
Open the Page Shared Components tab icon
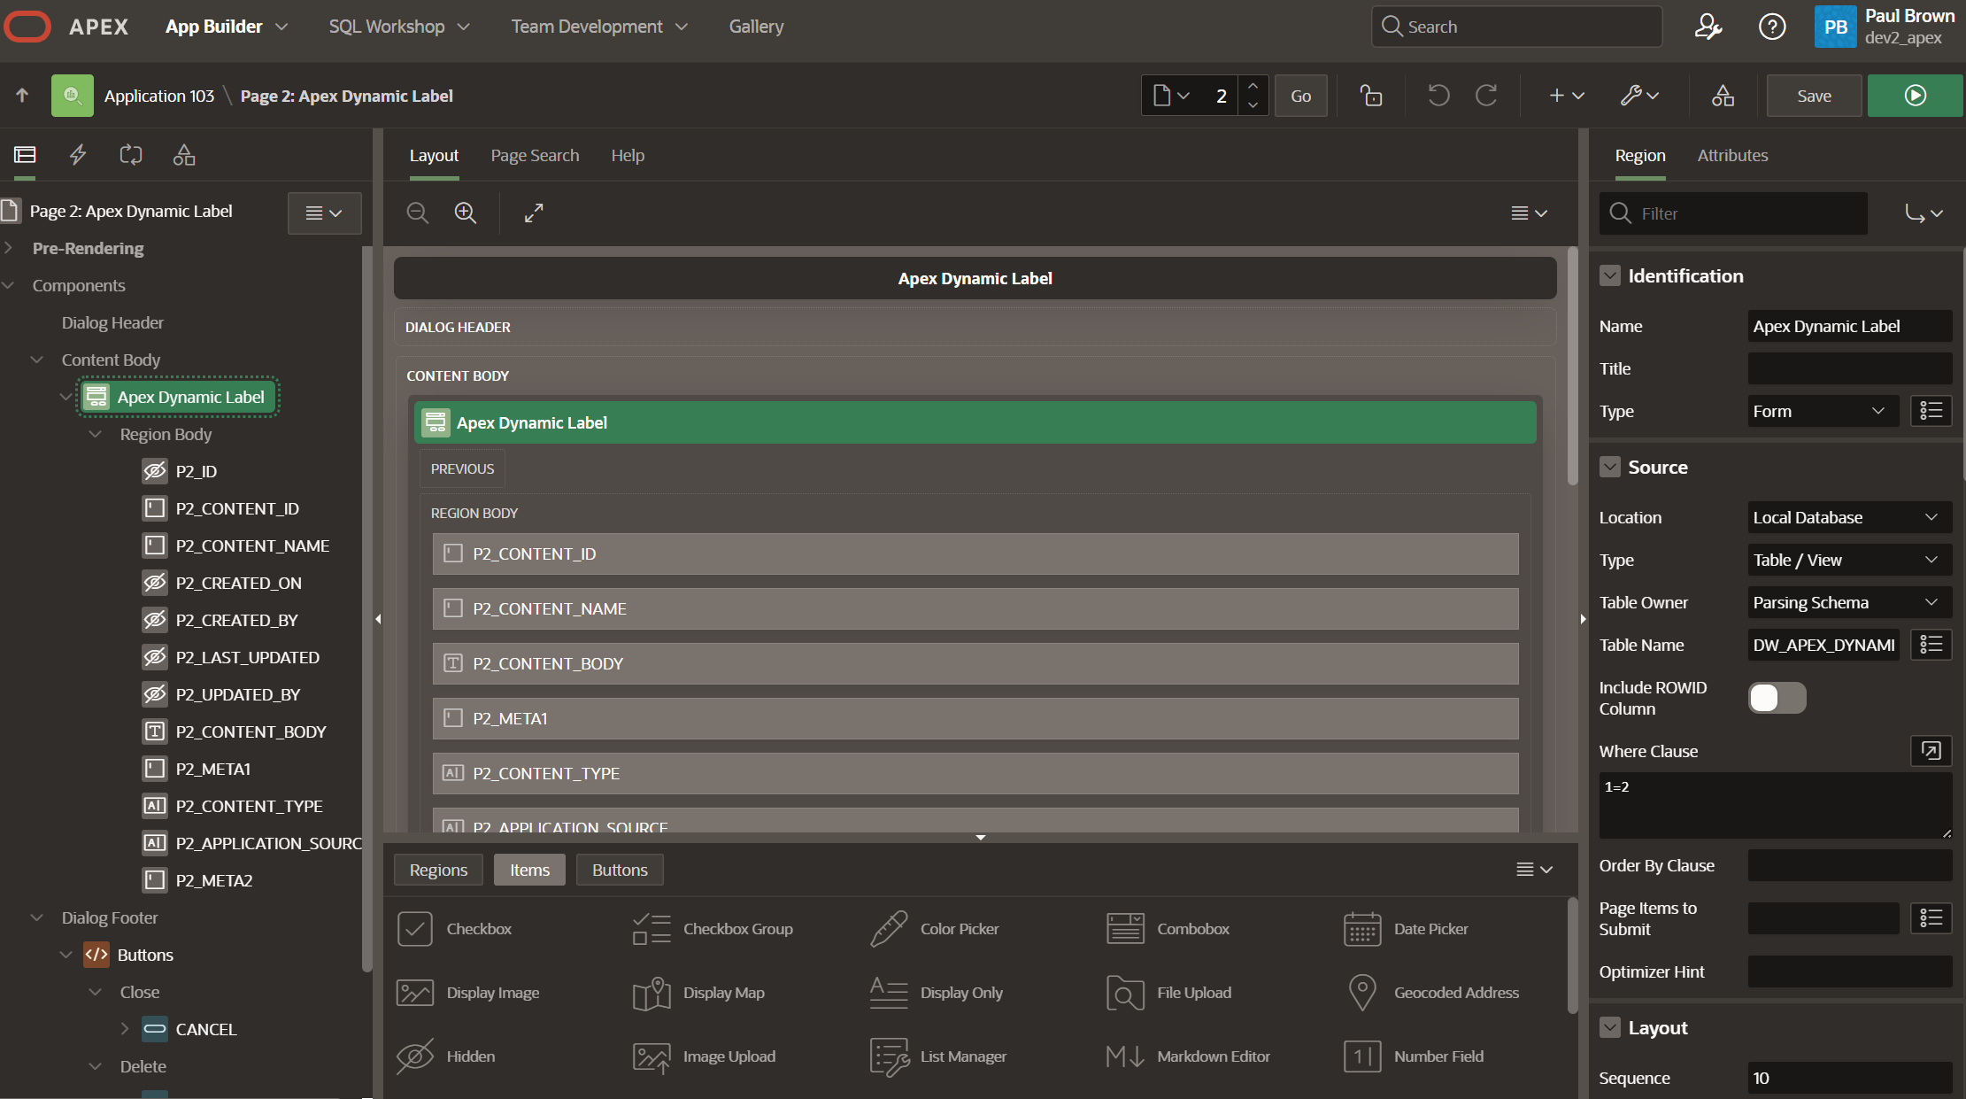(184, 155)
